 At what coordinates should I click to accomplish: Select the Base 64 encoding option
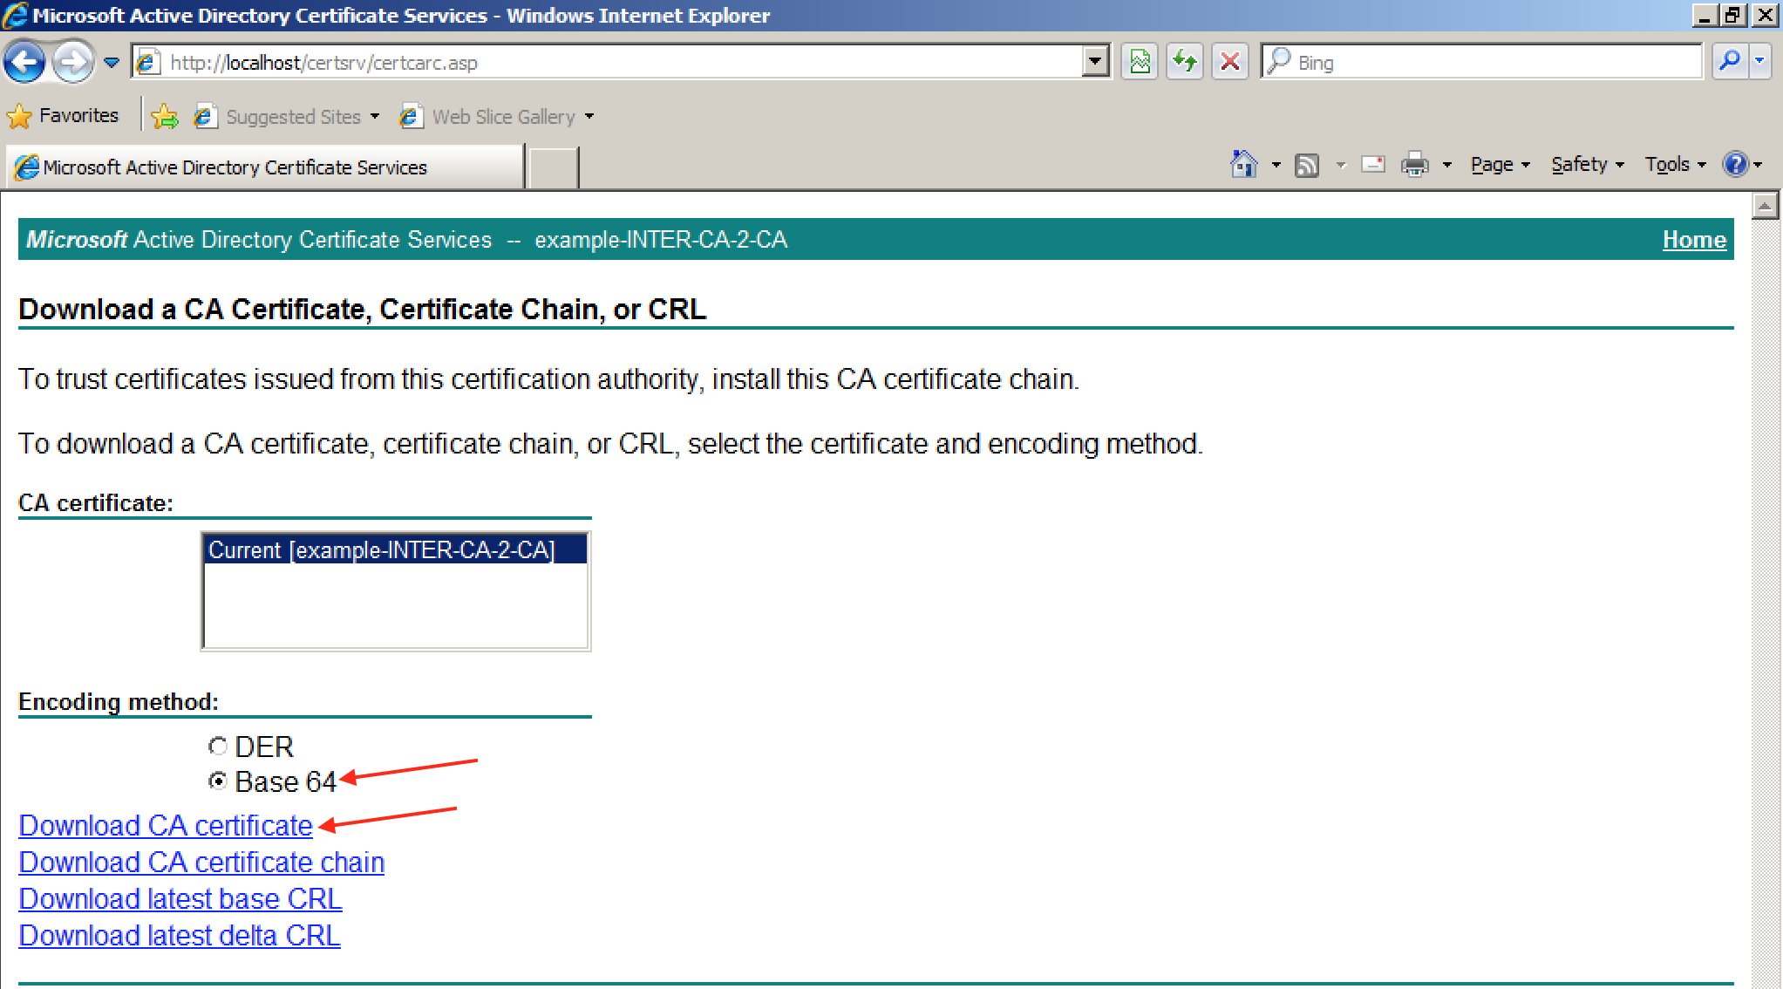pos(218,781)
